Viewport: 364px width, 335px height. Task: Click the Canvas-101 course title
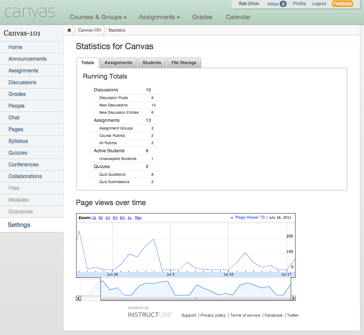pos(22,33)
